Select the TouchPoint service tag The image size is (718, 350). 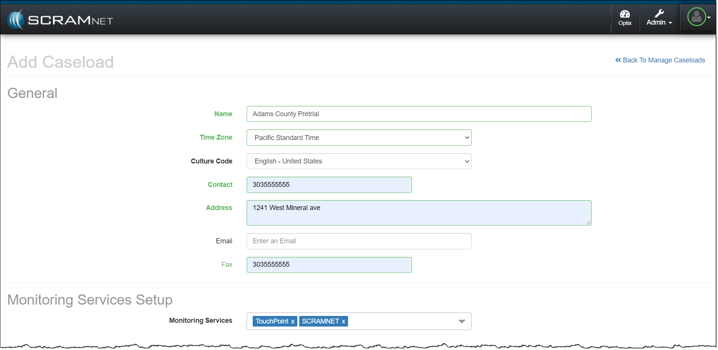tap(272, 321)
